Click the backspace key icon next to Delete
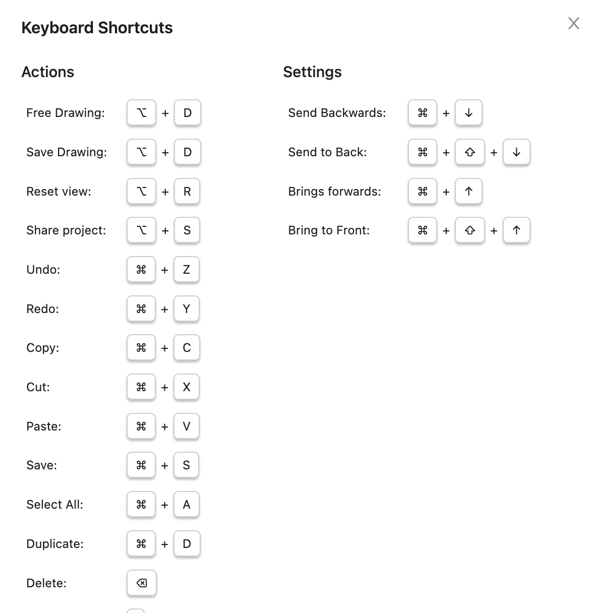This screenshot has width=593, height=613. 142,583
